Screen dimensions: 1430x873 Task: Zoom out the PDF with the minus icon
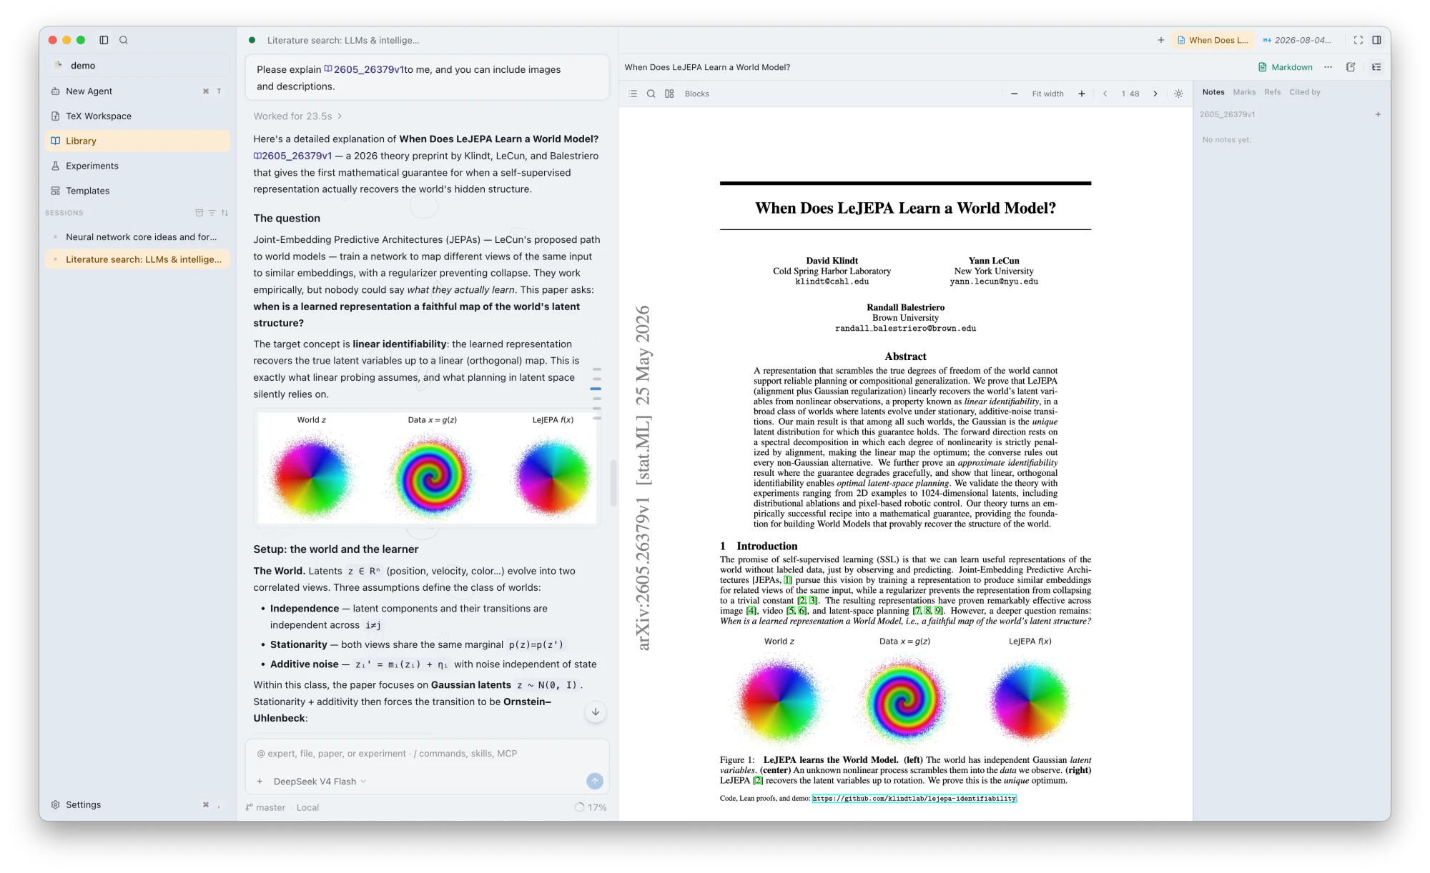pos(1014,94)
